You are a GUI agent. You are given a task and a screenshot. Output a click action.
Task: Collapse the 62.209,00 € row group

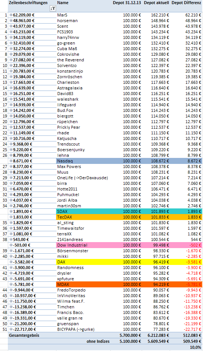[x=11, y=15]
